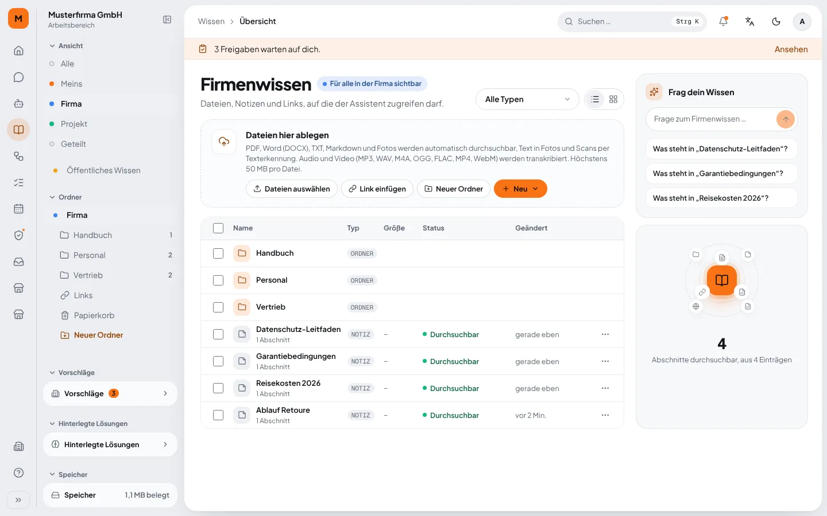Image resolution: width=827 pixels, height=516 pixels.
Task: Check the Handbuch row checkbox
Action: click(x=218, y=253)
